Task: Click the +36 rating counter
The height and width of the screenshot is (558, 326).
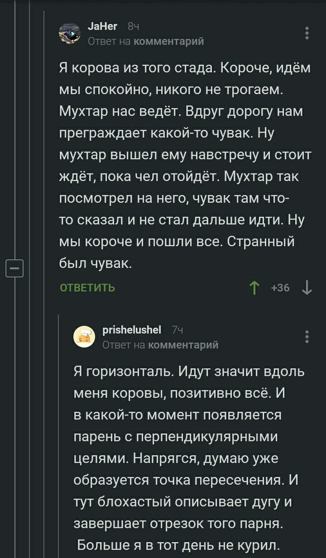Action: [x=280, y=288]
